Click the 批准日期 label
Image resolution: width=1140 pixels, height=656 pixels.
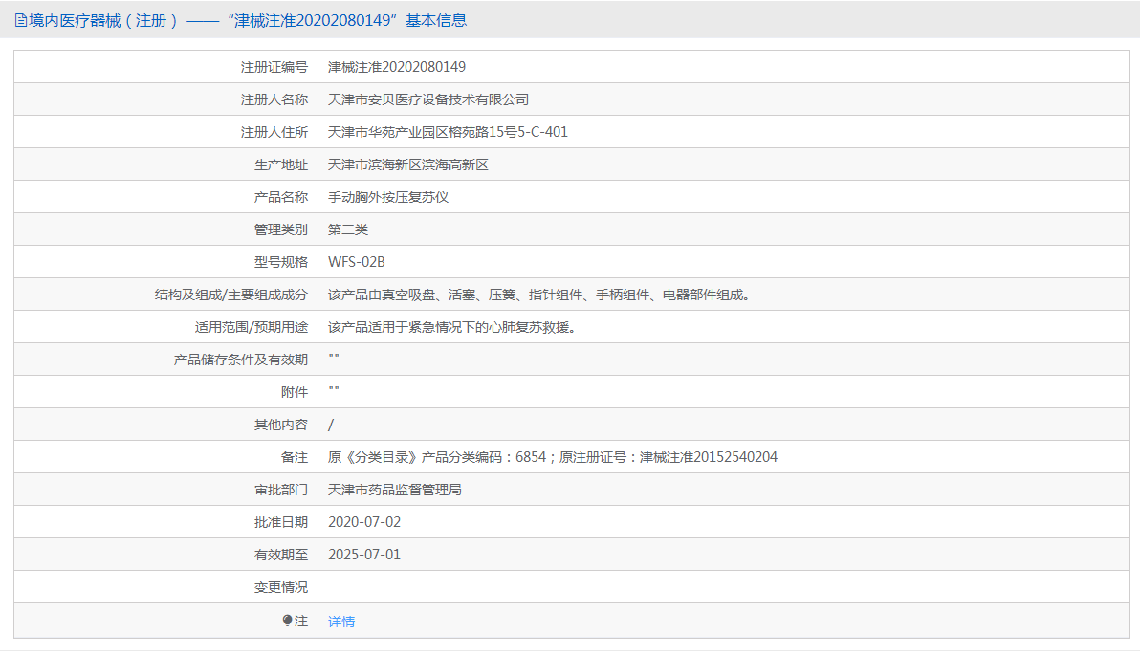click(280, 522)
